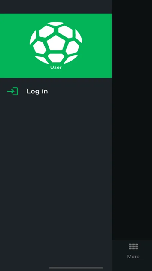Click "Log in" text in drawer

(37, 92)
